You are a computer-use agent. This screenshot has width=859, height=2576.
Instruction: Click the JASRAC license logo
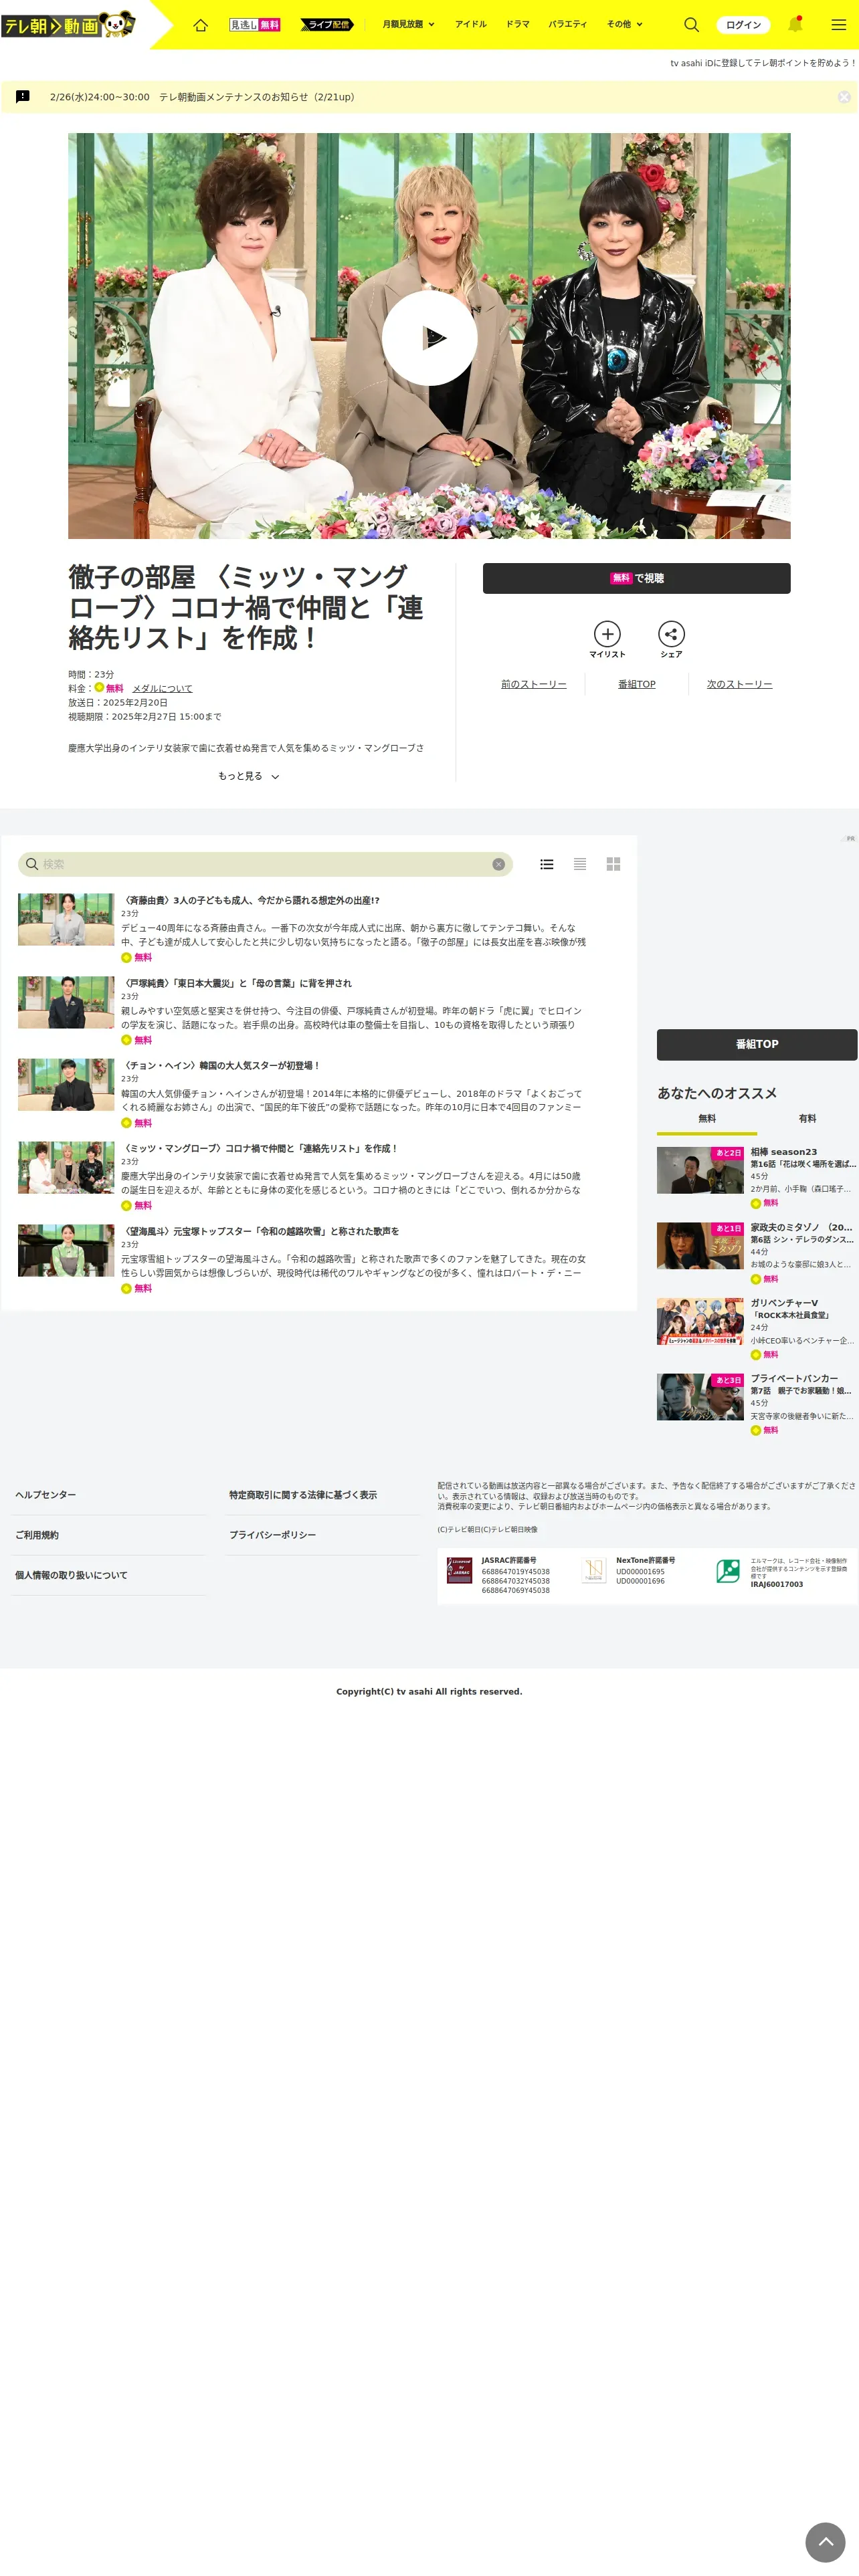coord(460,1570)
